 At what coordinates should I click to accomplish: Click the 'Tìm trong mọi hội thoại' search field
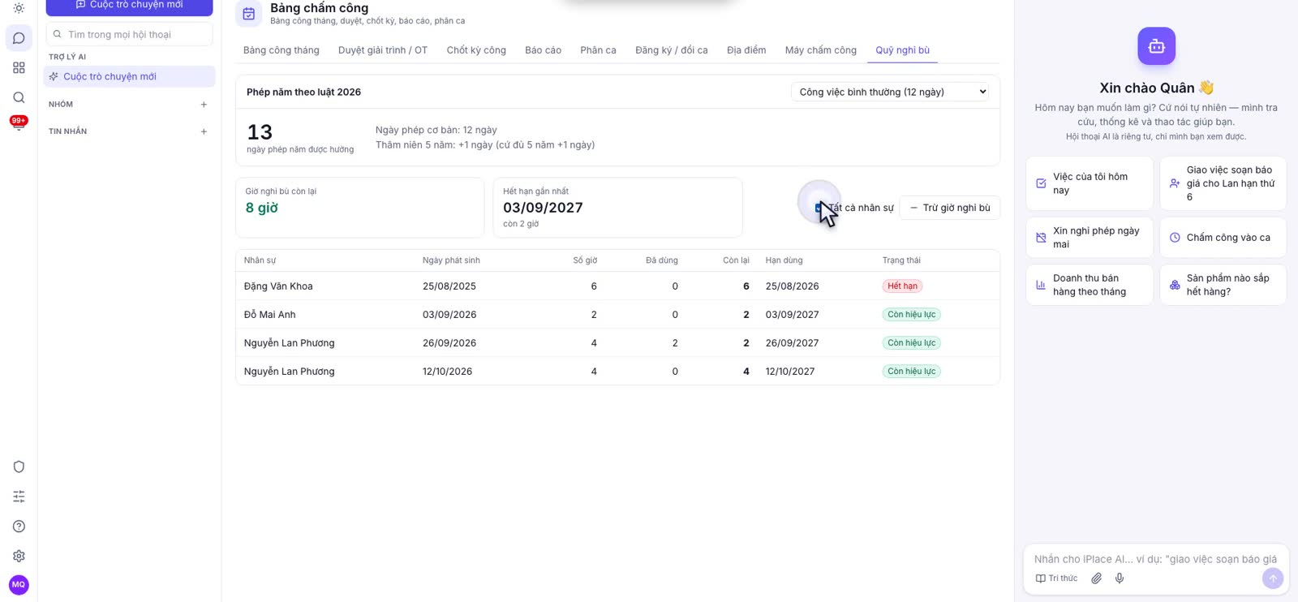coord(130,35)
